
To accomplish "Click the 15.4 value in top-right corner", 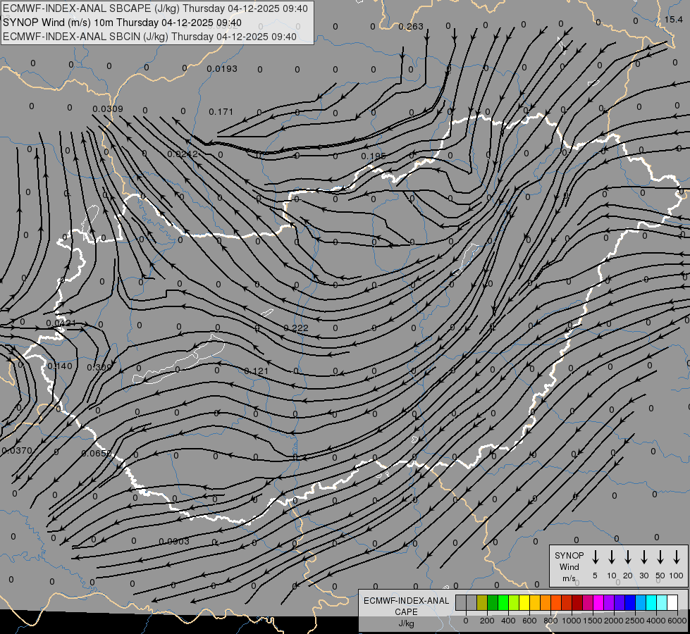I will (x=673, y=19).
